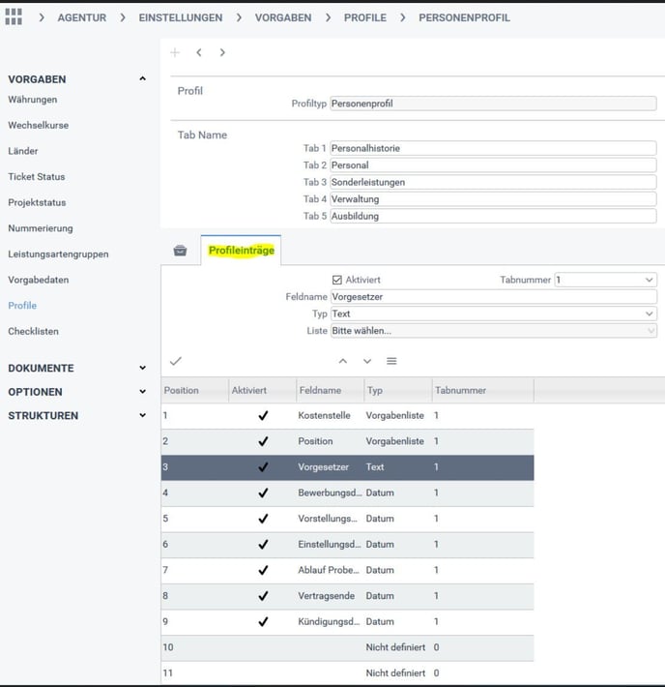Screen dimensions: 665x687
Task: Toggle Aktiviert checkmark for Vertragsende row
Action: [x=263, y=596]
